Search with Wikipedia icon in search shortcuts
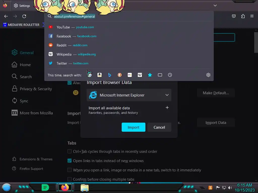This screenshot has width=258, height=193. [x=140, y=75]
